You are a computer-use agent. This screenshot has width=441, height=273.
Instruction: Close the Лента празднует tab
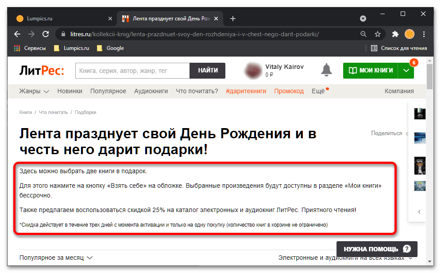[216, 19]
